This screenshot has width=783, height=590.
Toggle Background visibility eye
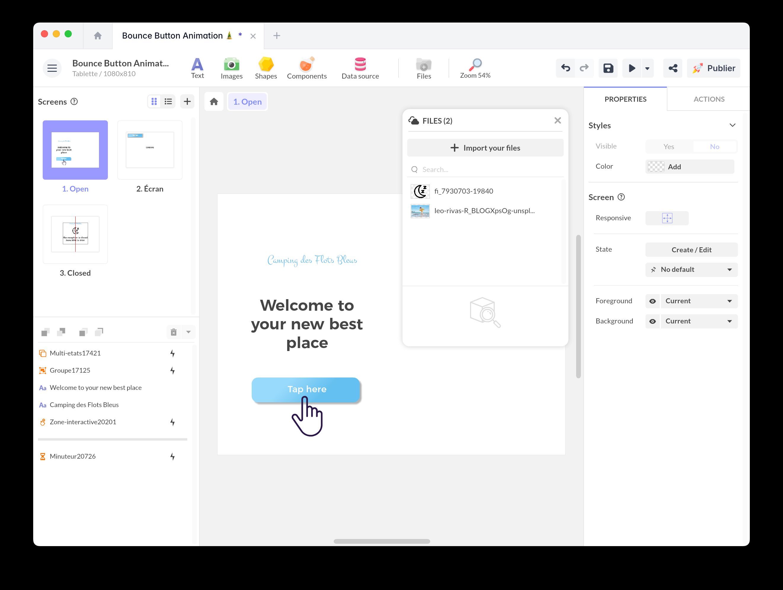652,321
